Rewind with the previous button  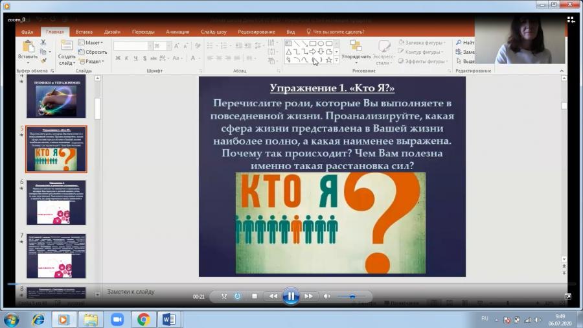pos(273,296)
